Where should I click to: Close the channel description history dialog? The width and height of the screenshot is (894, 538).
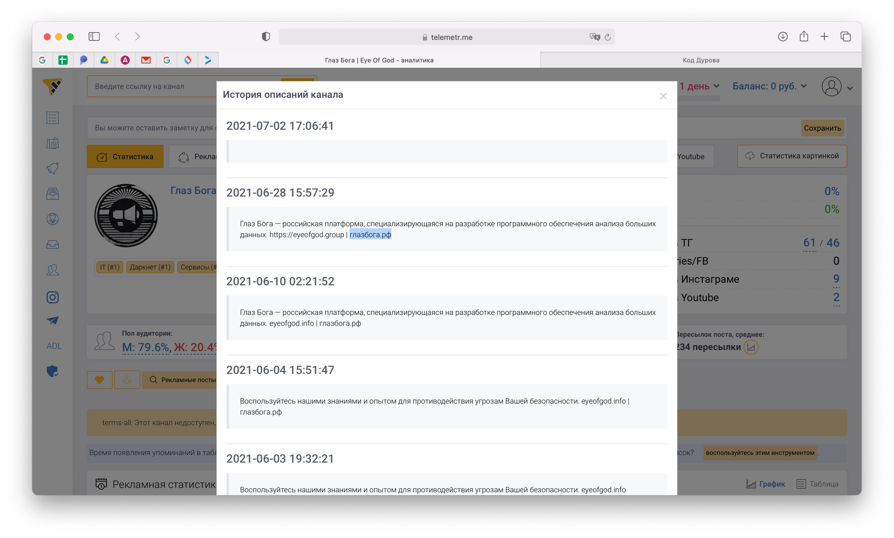663,96
